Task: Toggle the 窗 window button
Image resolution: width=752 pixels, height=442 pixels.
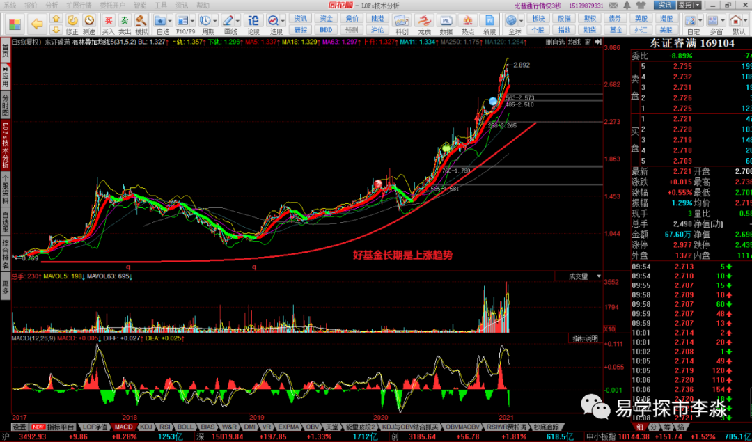Action: pos(588,42)
